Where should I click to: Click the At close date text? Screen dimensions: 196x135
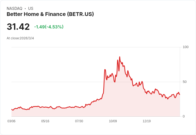pyautogui.click(x=20, y=38)
